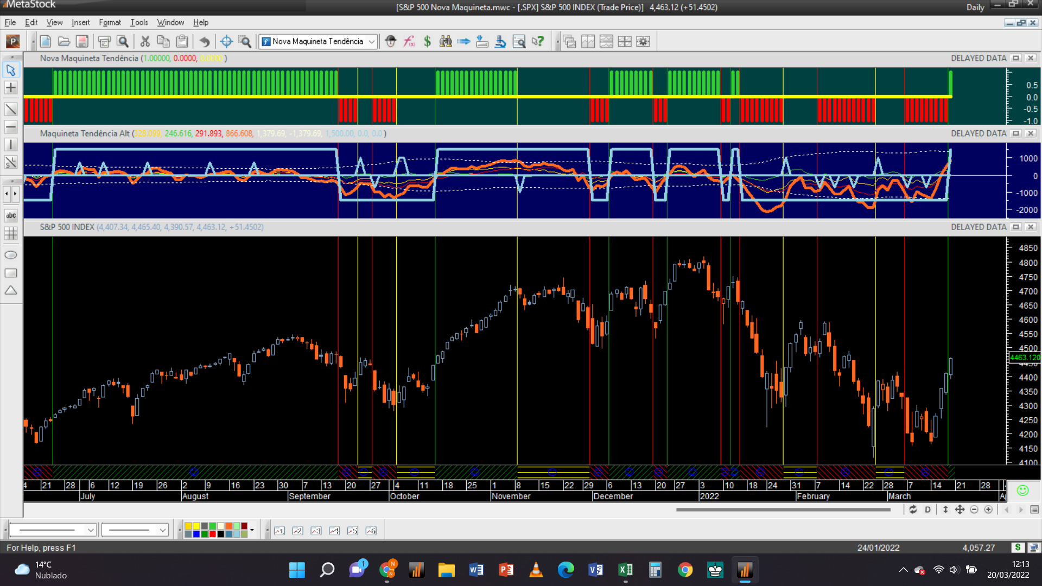Click the zoom in plus button
Viewport: 1042px width, 586px height.
(x=988, y=509)
